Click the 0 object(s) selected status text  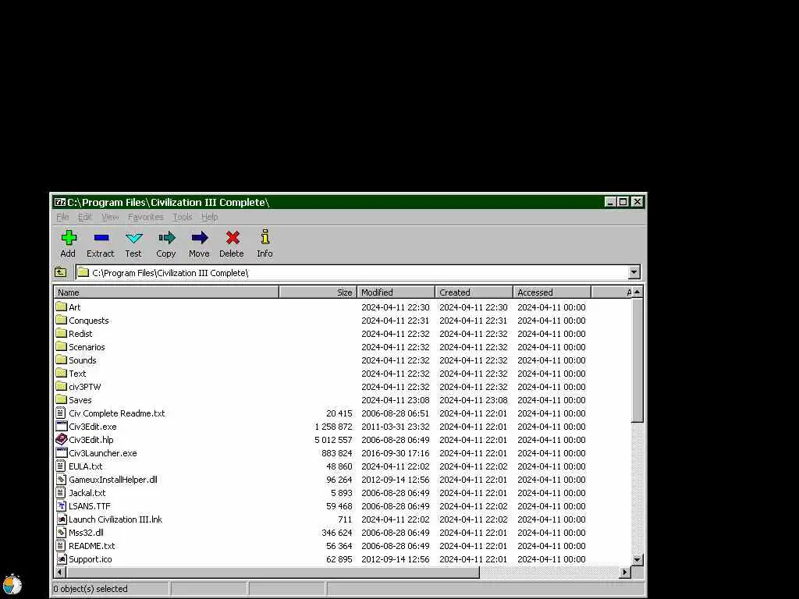[x=91, y=589]
